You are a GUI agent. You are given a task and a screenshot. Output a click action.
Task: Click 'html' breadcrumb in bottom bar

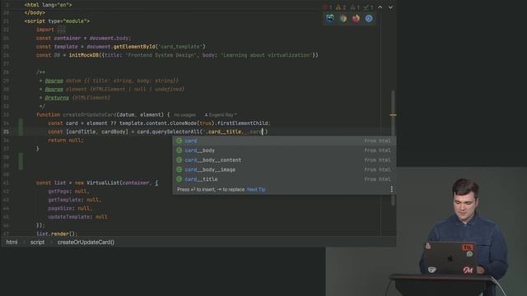(x=12, y=242)
